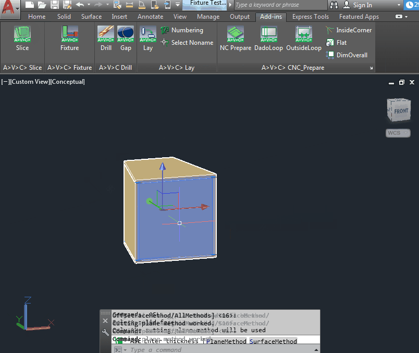Open the Sign In dropdown arrow
419x353 pixels.
click(399, 5)
